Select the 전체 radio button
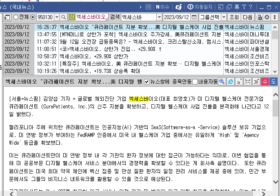This screenshot has height=196, width=280. (x=16, y=17)
